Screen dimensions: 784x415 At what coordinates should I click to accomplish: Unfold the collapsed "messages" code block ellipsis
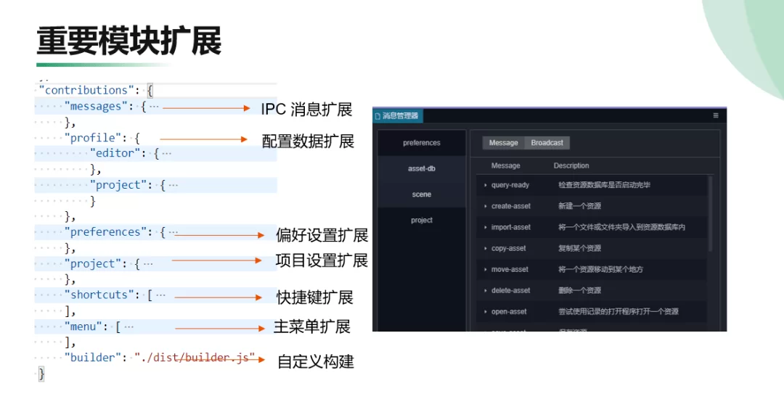pyautogui.click(x=154, y=107)
